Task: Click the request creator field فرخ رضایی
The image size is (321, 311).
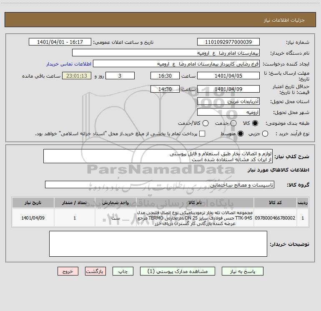Action: [176, 63]
